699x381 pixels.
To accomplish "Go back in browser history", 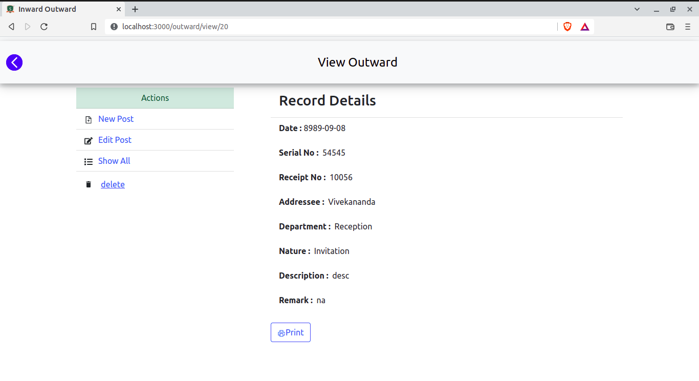I will tap(11, 27).
